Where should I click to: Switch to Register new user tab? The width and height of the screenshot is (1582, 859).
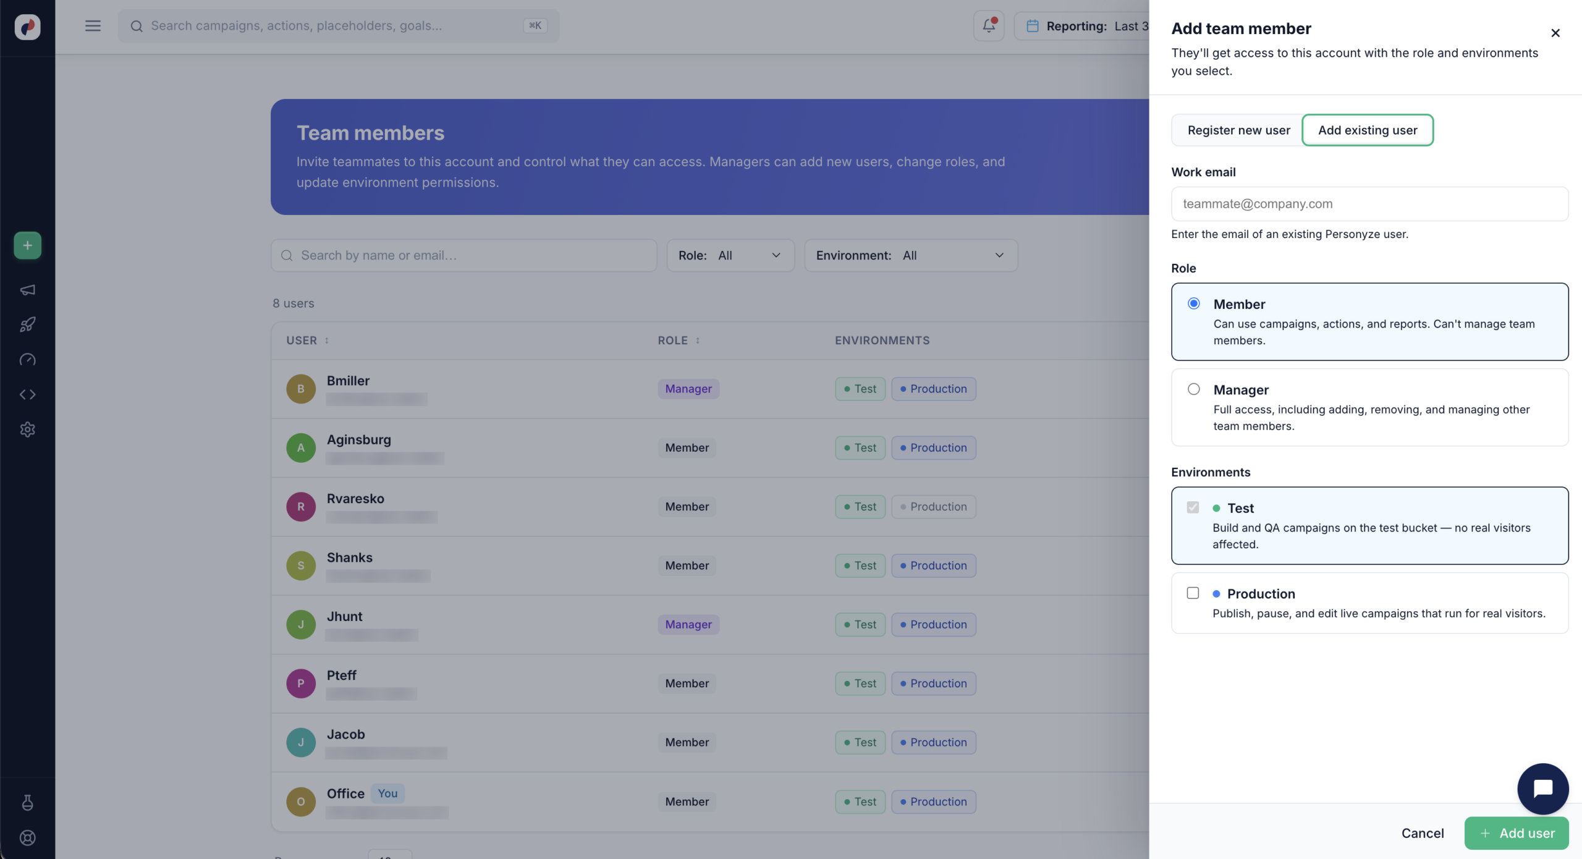pos(1238,130)
